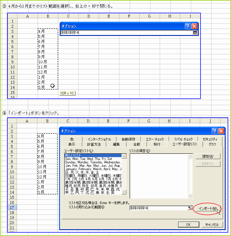The image size is (231, 236).
Task: Dismiss the dialog with キャンセル
Action: pyautogui.click(x=213, y=224)
